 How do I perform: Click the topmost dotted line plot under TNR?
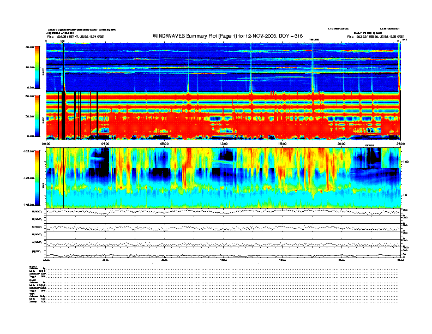[223, 212]
